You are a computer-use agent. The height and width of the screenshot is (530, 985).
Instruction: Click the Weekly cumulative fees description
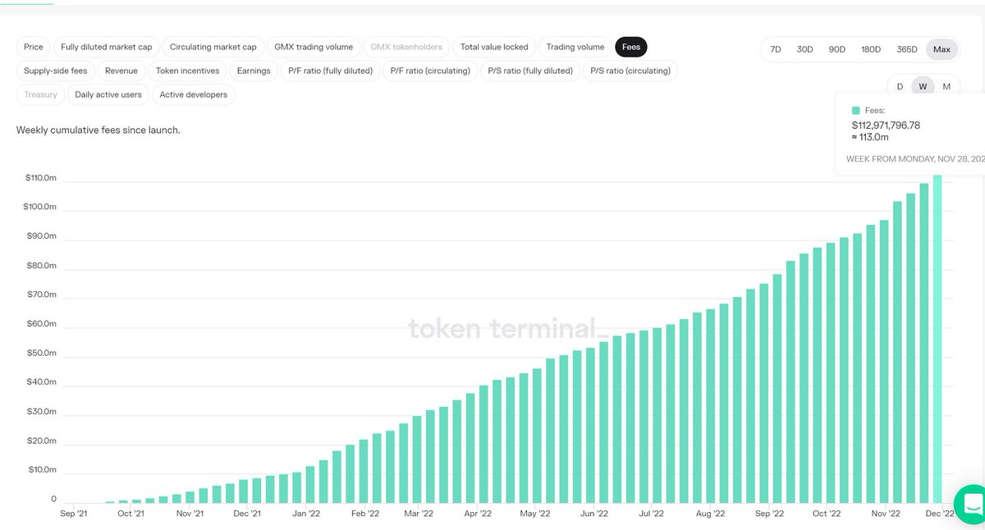(x=98, y=130)
